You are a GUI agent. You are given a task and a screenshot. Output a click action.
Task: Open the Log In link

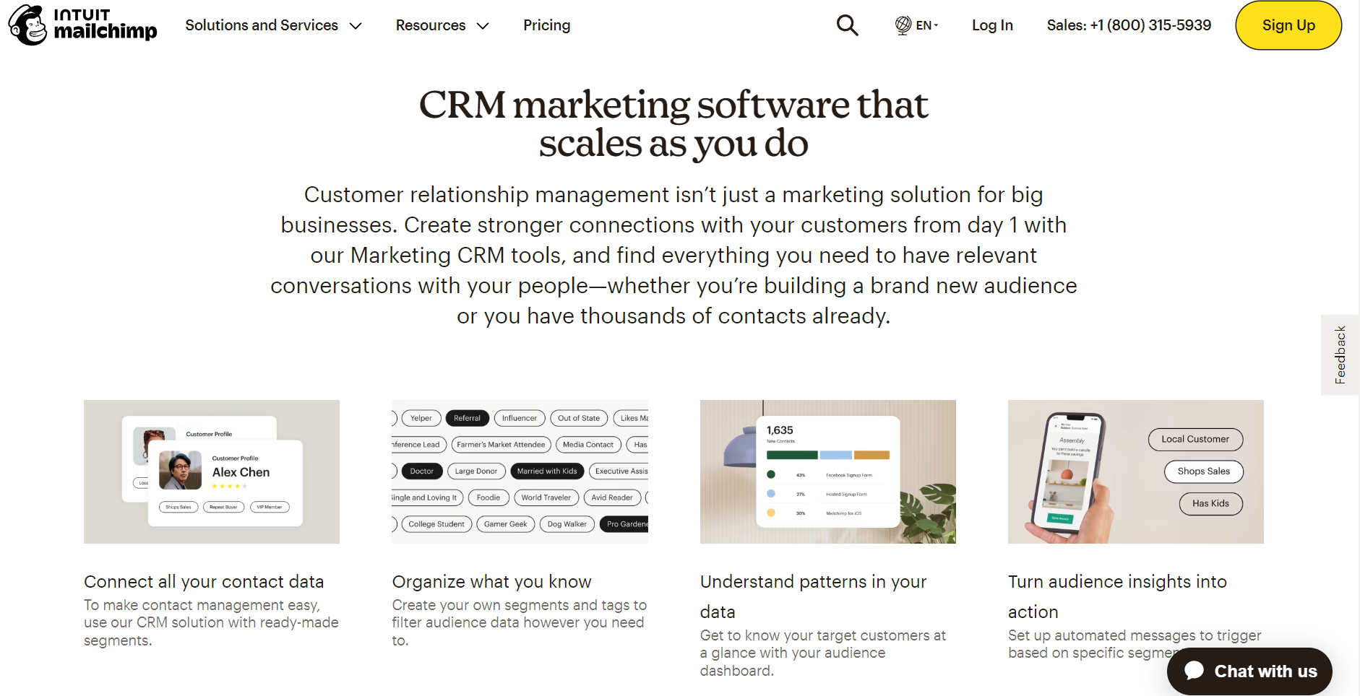click(x=991, y=25)
